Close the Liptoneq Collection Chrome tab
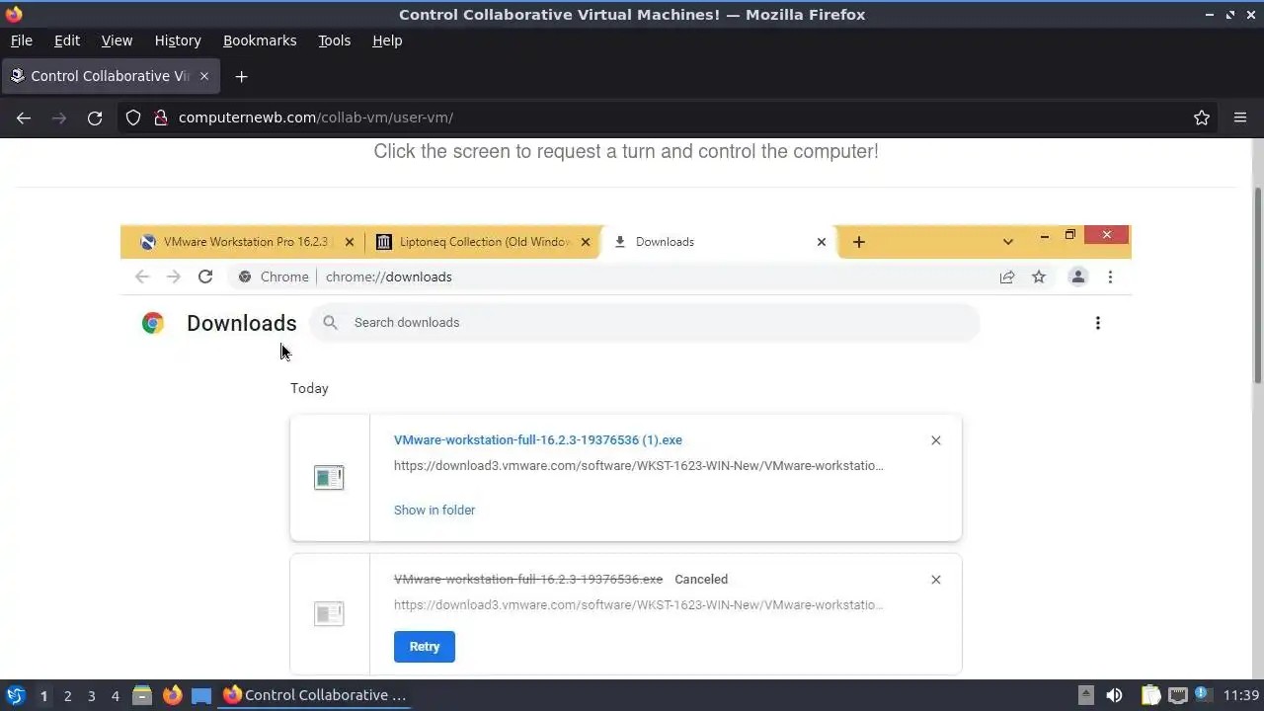This screenshot has height=711, width=1264. pyautogui.click(x=585, y=242)
